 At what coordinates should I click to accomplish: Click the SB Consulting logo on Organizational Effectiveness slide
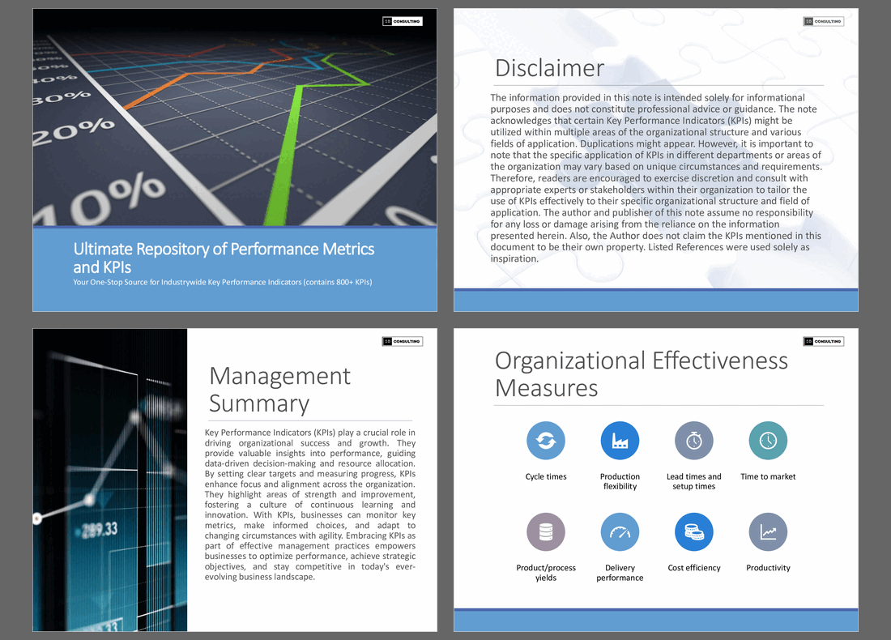(823, 341)
